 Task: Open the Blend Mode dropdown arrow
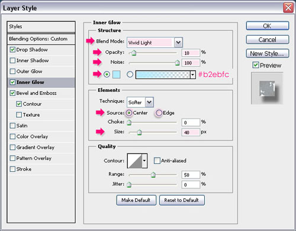click(x=178, y=43)
